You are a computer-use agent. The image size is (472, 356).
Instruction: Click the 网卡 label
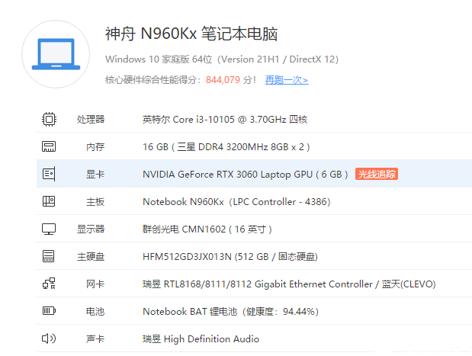(95, 284)
